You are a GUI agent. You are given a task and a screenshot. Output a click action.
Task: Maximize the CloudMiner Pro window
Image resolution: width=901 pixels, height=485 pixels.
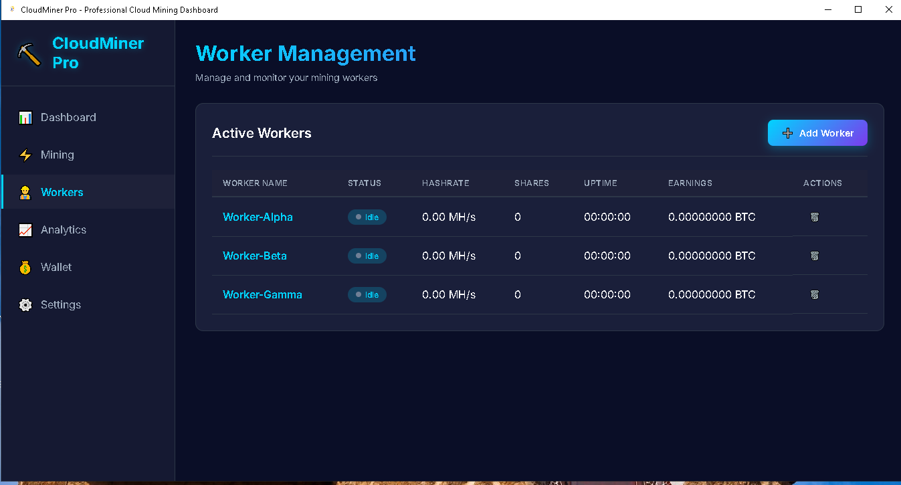pos(858,9)
